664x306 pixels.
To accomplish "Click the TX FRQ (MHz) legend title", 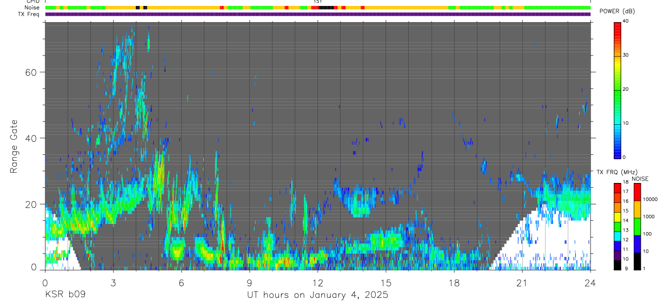I will pos(614,172).
